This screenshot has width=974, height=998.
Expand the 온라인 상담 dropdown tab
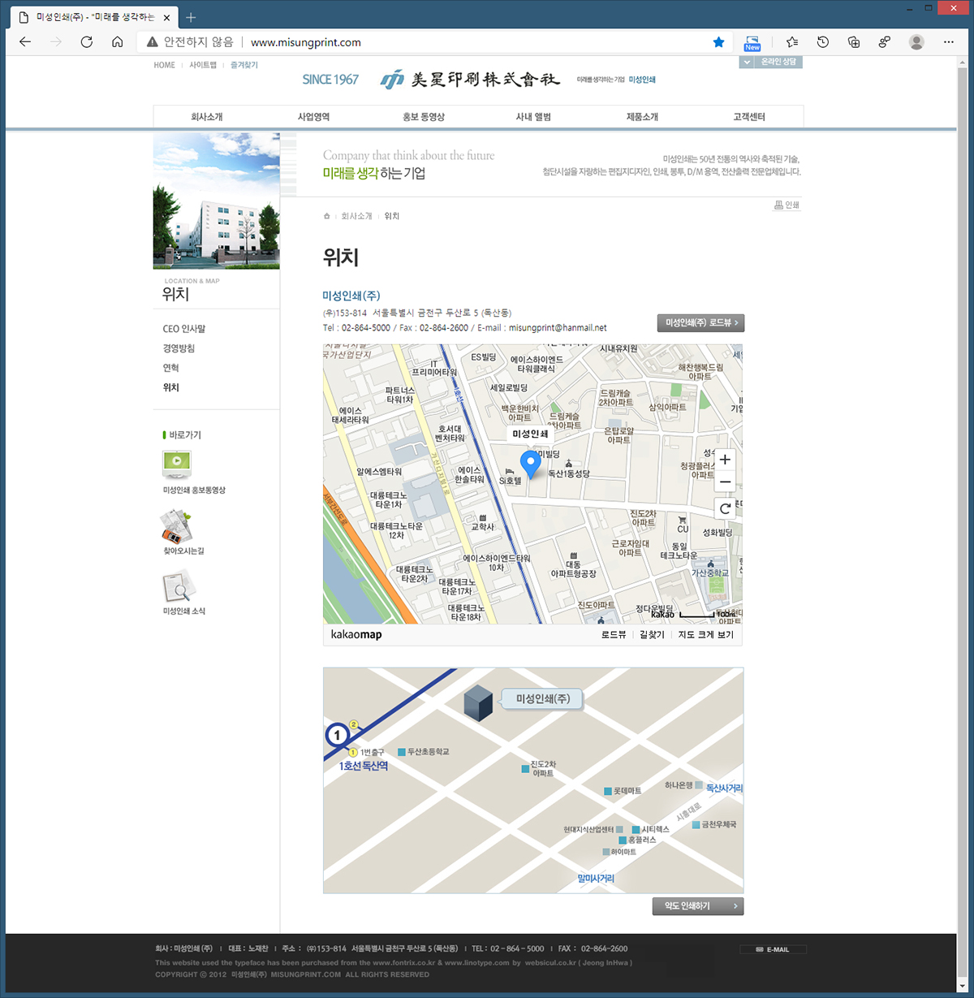click(770, 62)
